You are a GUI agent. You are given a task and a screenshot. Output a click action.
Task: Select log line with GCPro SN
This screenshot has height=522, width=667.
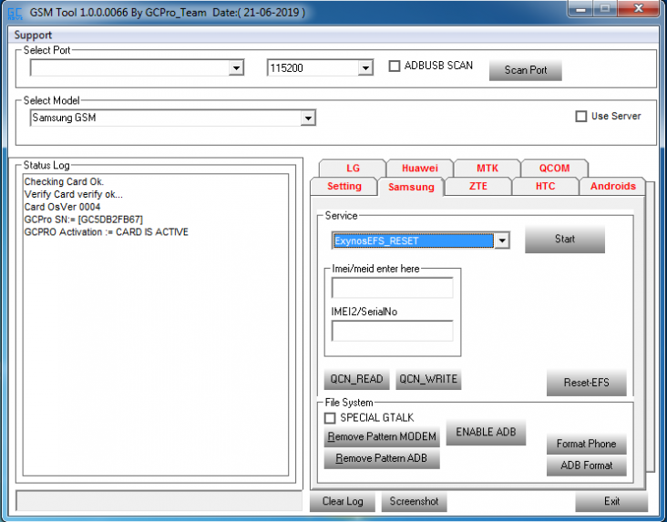tap(84, 220)
